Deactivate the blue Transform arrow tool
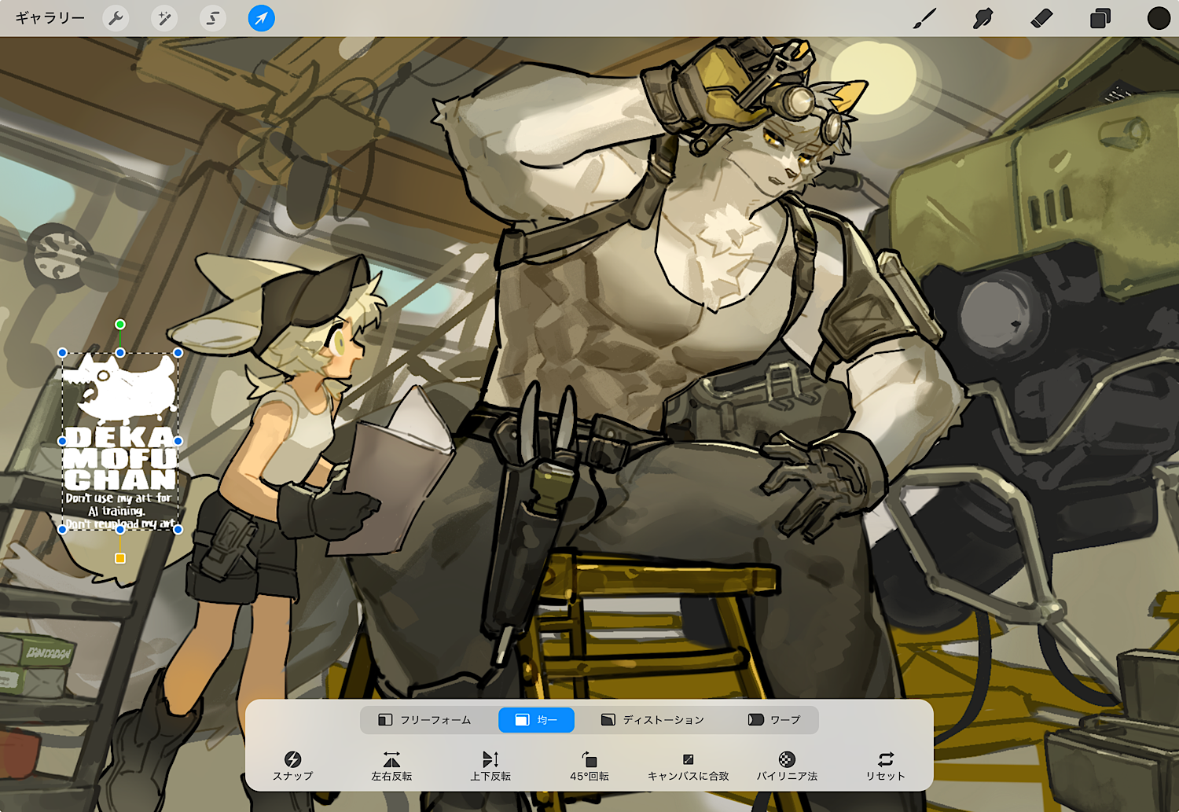 point(261,18)
